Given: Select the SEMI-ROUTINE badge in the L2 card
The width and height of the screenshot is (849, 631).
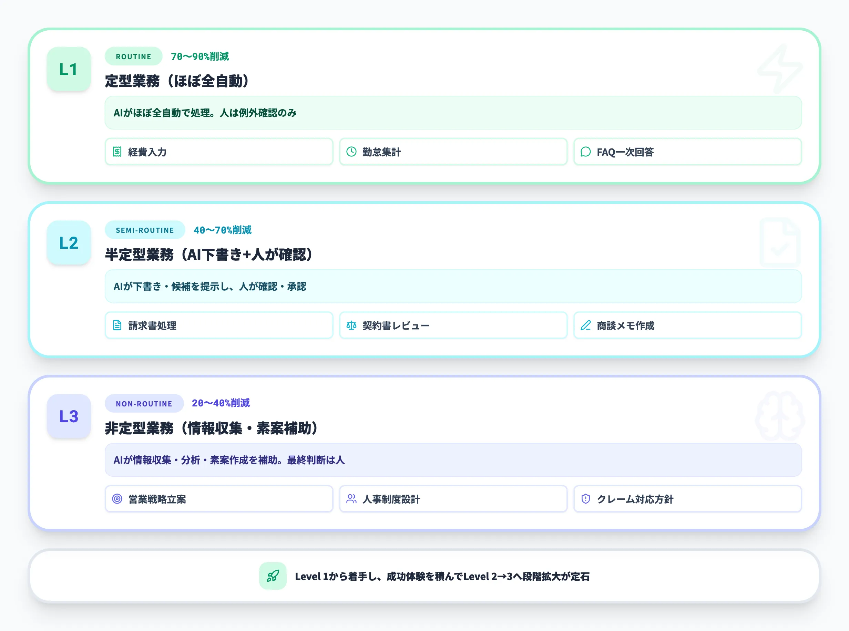Looking at the screenshot, I should pos(144,230).
